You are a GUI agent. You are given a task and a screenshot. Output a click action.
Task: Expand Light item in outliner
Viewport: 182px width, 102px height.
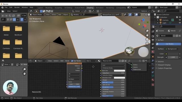click(158, 23)
